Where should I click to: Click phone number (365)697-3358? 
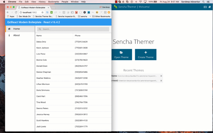(81, 78)
